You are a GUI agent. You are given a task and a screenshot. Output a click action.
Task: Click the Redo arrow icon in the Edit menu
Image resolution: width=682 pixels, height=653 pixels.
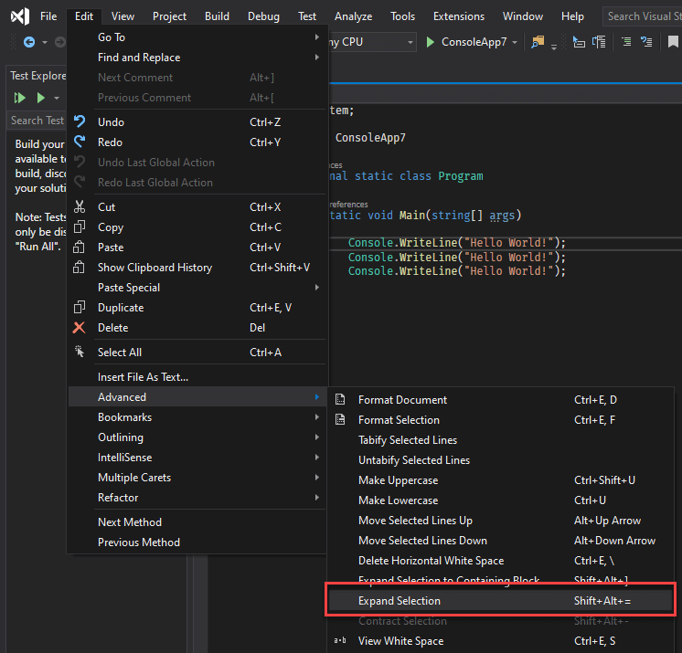click(x=80, y=142)
